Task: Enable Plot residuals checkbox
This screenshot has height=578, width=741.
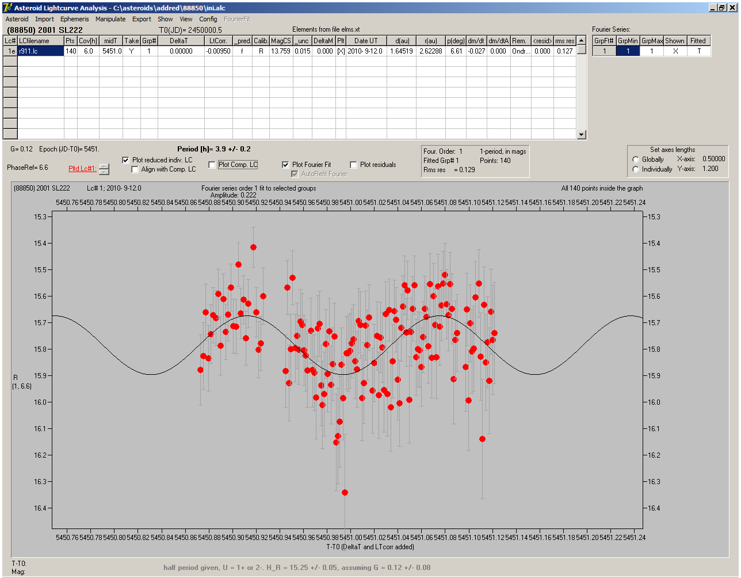Action: point(353,165)
